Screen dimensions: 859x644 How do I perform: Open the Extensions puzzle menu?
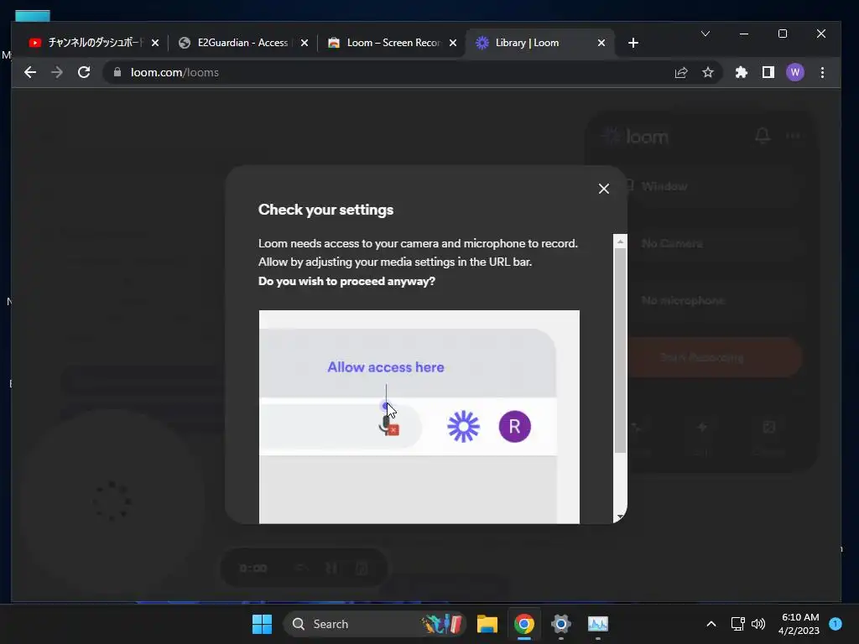(x=742, y=72)
